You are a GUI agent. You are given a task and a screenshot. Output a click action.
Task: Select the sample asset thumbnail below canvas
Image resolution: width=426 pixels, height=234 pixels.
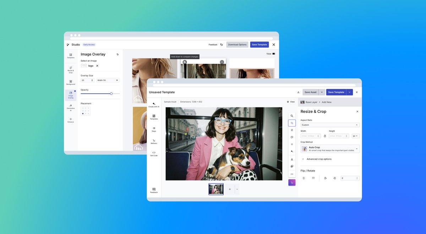(x=216, y=189)
